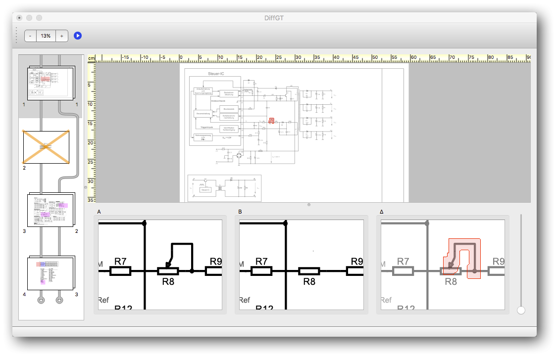
Task: Click the DiffGT window title
Action: pyautogui.click(x=274, y=18)
